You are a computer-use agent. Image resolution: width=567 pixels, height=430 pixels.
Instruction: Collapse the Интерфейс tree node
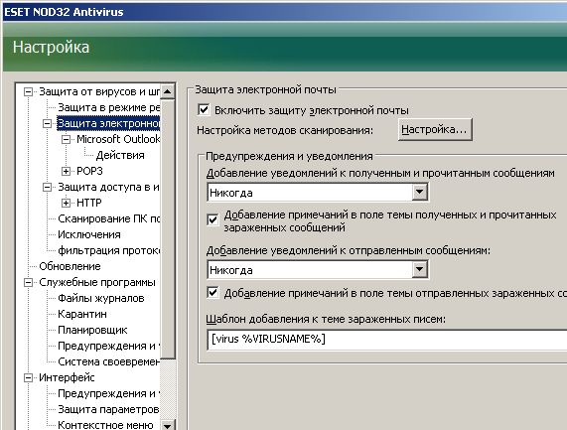pos(28,378)
